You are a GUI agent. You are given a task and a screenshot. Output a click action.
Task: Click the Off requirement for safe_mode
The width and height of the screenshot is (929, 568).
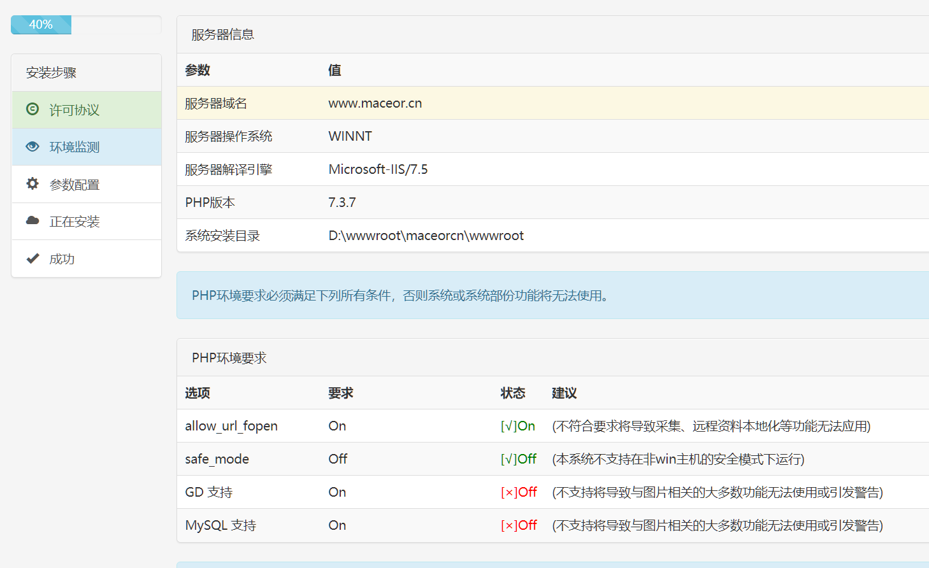tap(338, 459)
